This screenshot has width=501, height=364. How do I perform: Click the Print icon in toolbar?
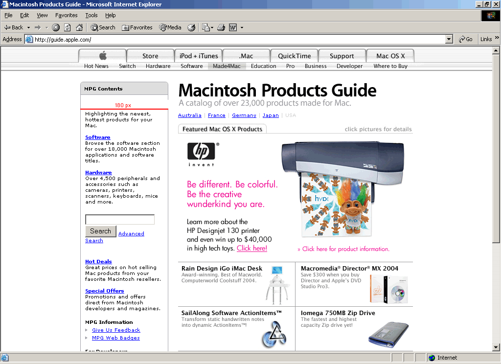(221, 27)
